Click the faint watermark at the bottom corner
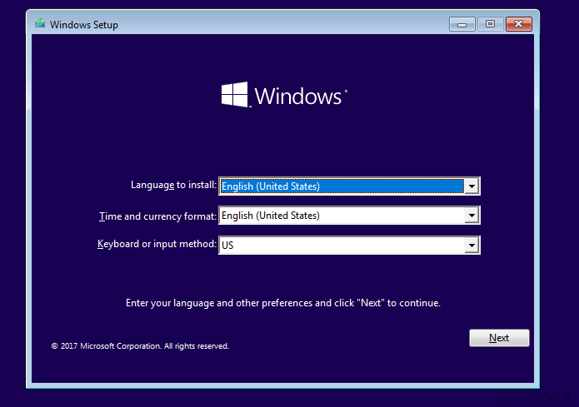The width and height of the screenshot is (579, 407). 533,397
